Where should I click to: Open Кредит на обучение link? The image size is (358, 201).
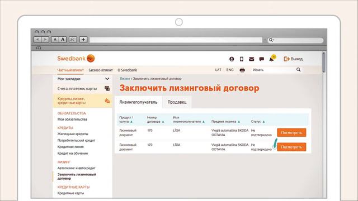click(73, 154)
